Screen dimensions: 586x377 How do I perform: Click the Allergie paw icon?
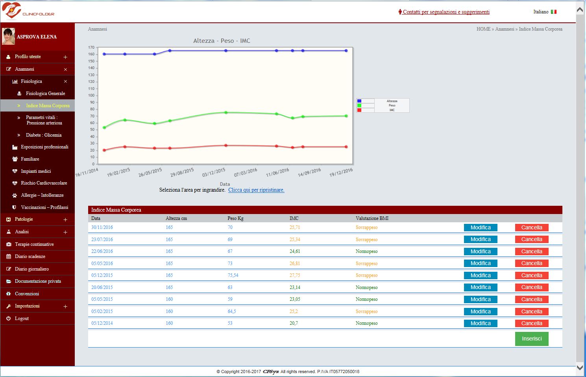pyautogui.click(x=15, y=195)
